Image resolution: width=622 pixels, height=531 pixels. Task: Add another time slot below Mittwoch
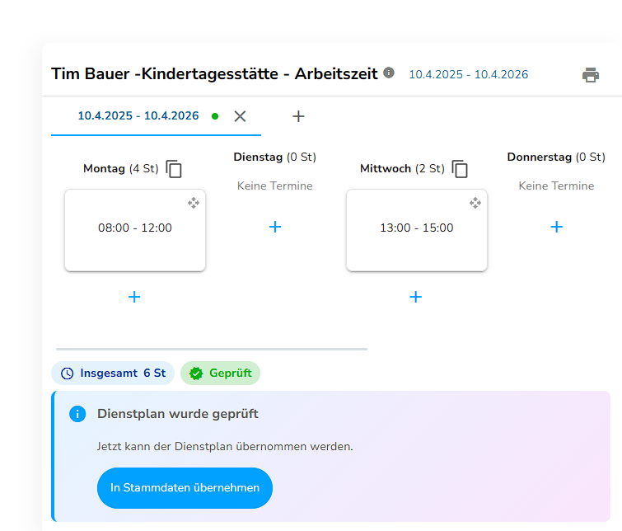coord(416,297)
